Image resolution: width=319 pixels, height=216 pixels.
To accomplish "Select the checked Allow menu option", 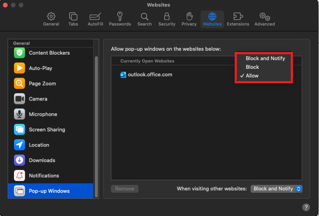I will (252, 75).
